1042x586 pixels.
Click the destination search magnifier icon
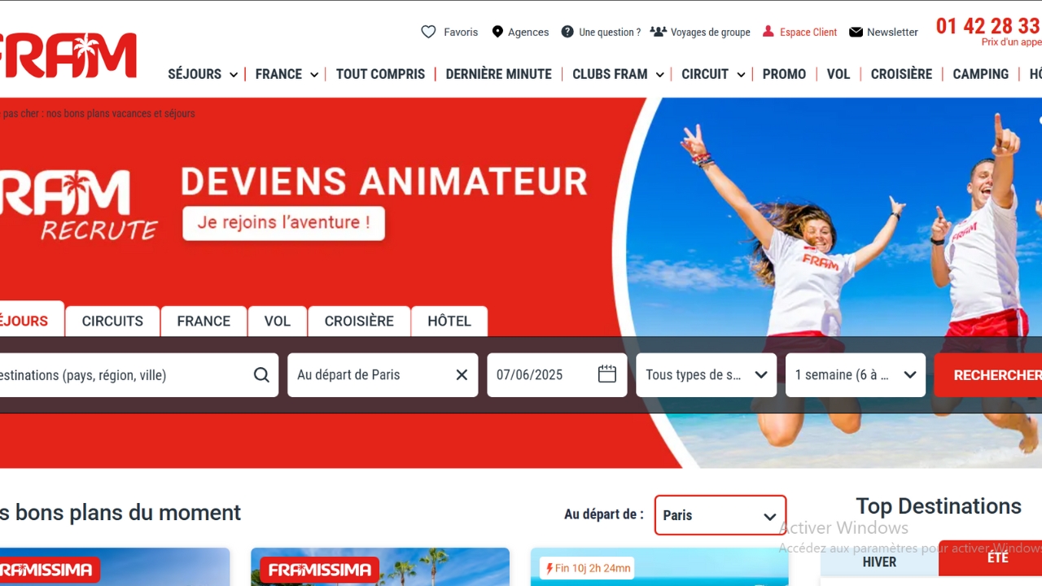coord(261,375)
